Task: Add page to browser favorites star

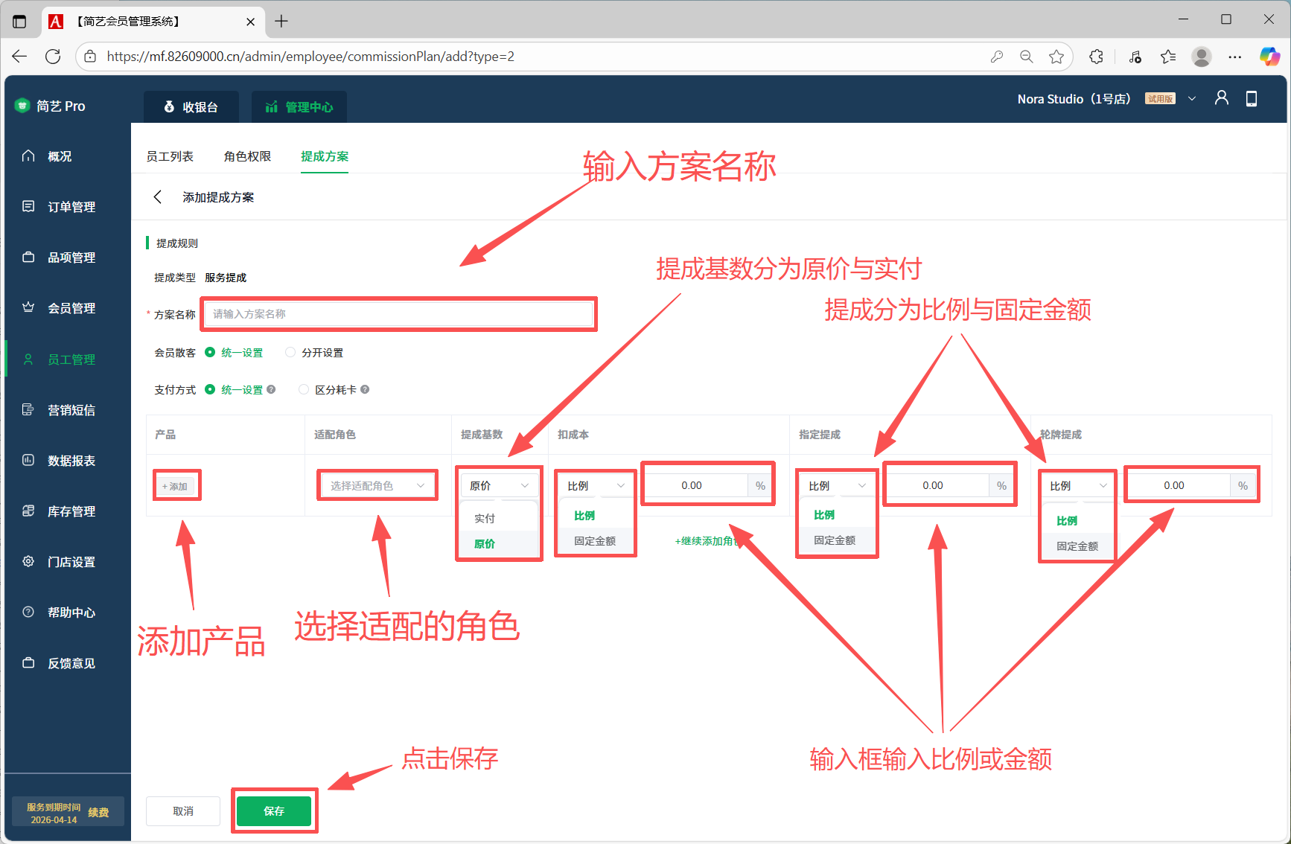Action: pyautogui.click(x=1056, y=57)
